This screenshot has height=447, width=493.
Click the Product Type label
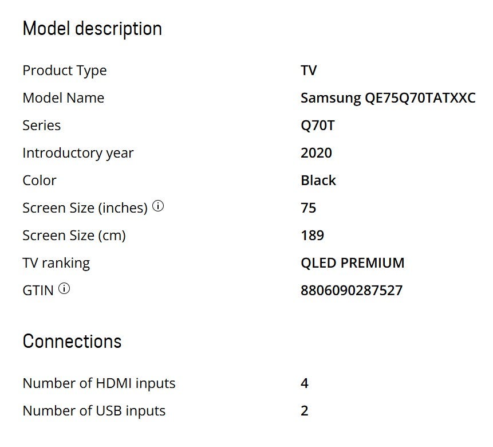pos(64,70)
